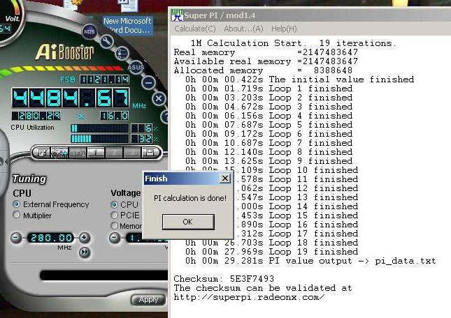451x318 pixels.
Task: Close the Finish dialog with X
Action: [x=225, y=179]
